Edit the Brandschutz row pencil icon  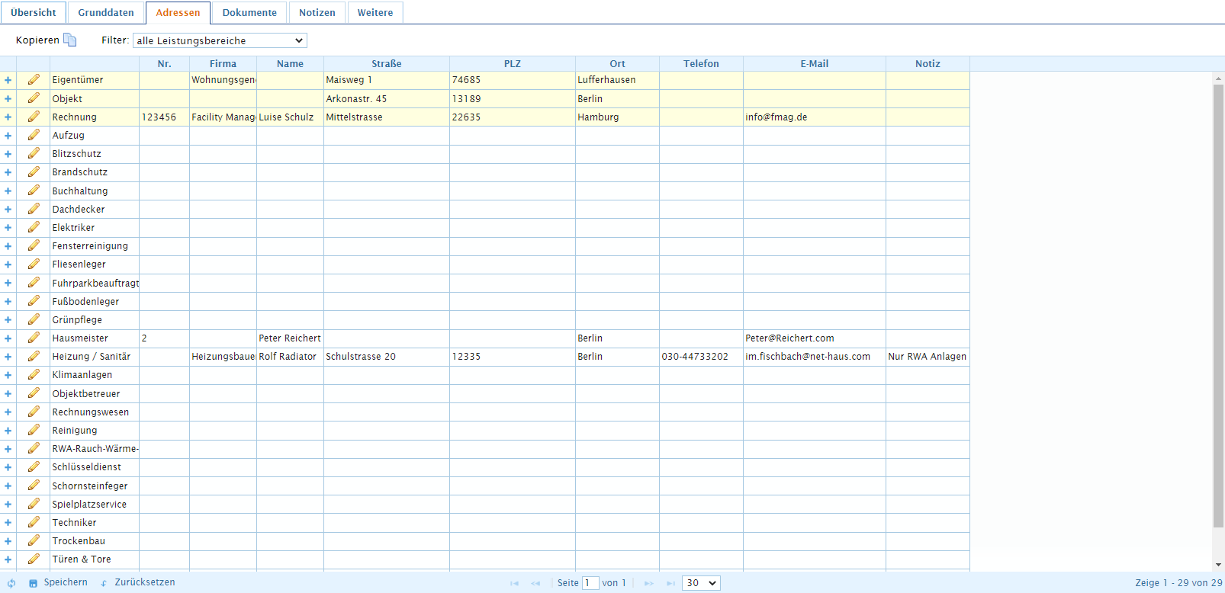coord(34,171)
